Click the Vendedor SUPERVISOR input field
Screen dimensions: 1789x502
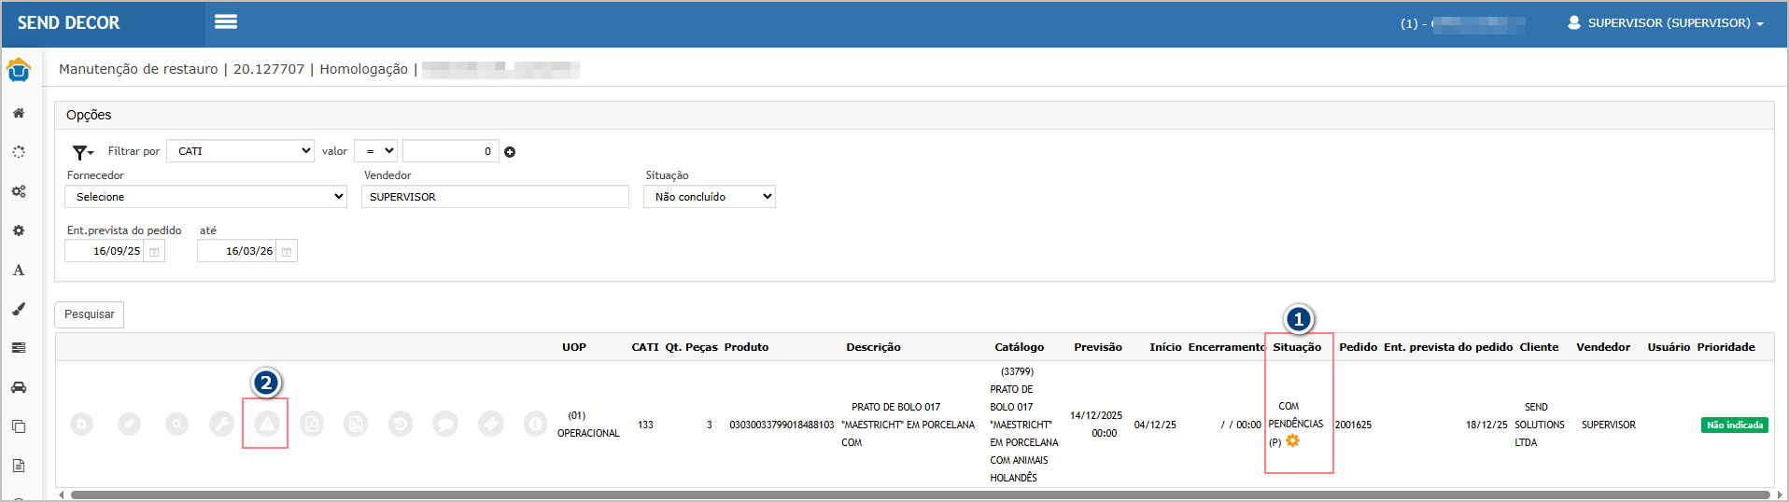pyautogui.click(x=495, y=197)
